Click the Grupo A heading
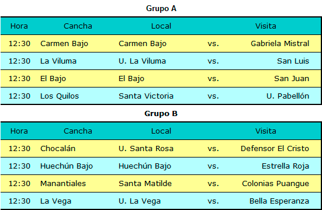This screenshot has width=322, height=210. coord(161,9)
